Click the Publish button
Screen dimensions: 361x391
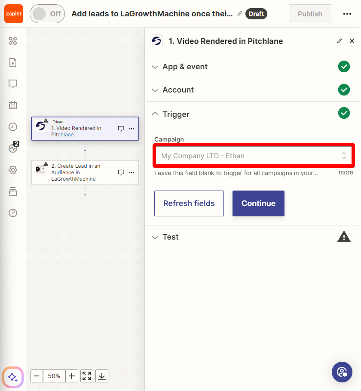[x=310, y=14]
